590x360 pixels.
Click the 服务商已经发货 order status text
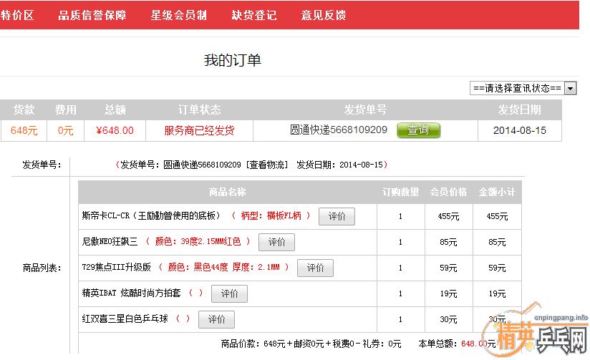pos(199,130)
